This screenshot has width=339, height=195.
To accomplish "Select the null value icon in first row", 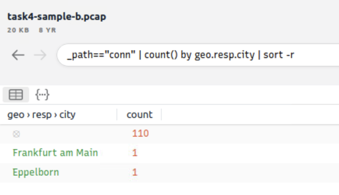I will point(16,134).
